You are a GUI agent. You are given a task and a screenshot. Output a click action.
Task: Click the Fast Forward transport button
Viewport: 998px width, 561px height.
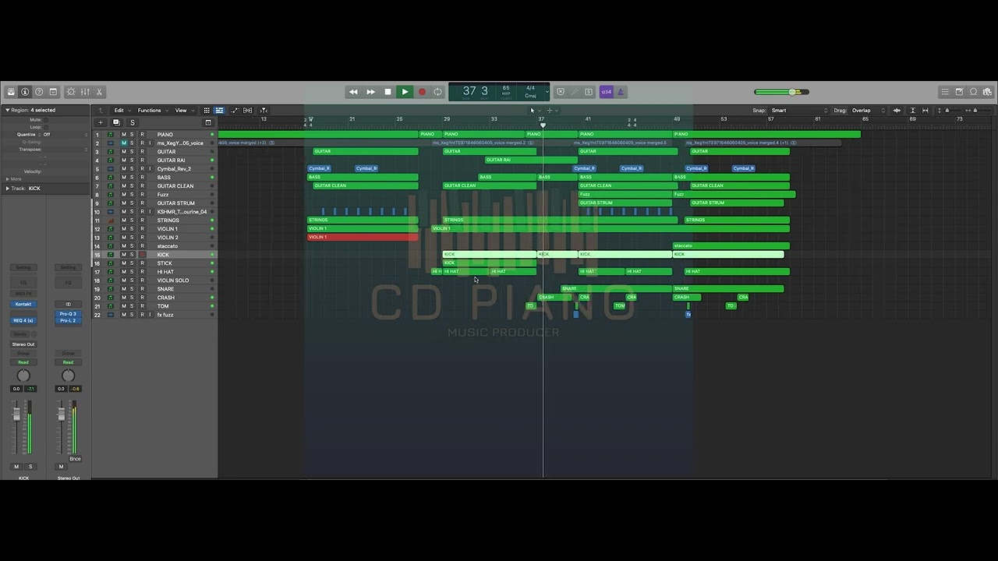[370, 92]
